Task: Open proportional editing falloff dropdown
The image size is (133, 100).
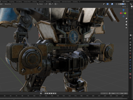Action: [58, 4]
